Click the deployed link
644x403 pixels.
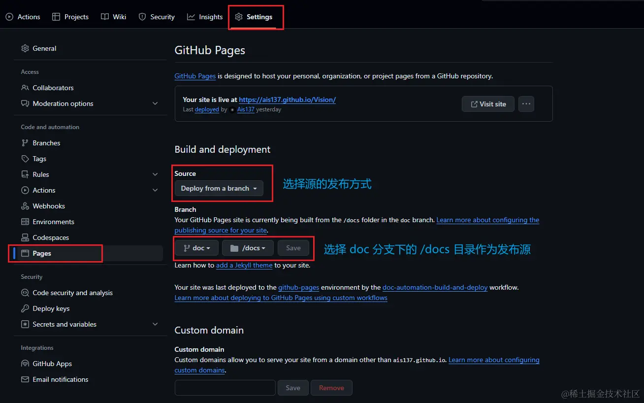(207, 109)
